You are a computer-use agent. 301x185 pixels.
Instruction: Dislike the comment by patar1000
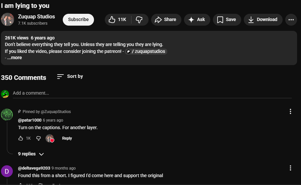tap(38, 138)
